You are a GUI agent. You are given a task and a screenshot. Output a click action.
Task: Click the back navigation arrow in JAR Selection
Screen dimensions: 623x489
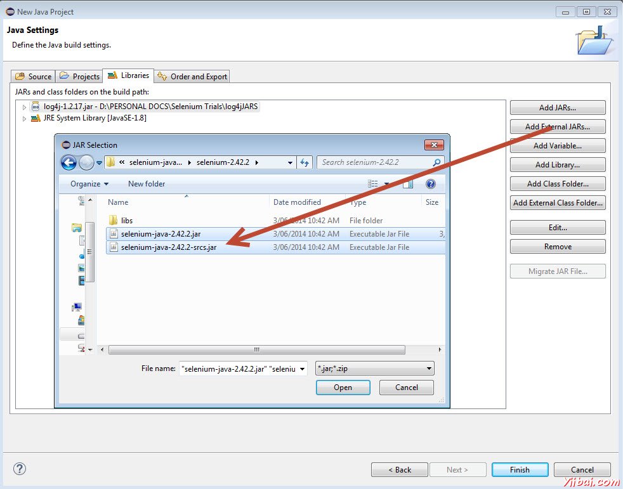(x=69, y=162)
